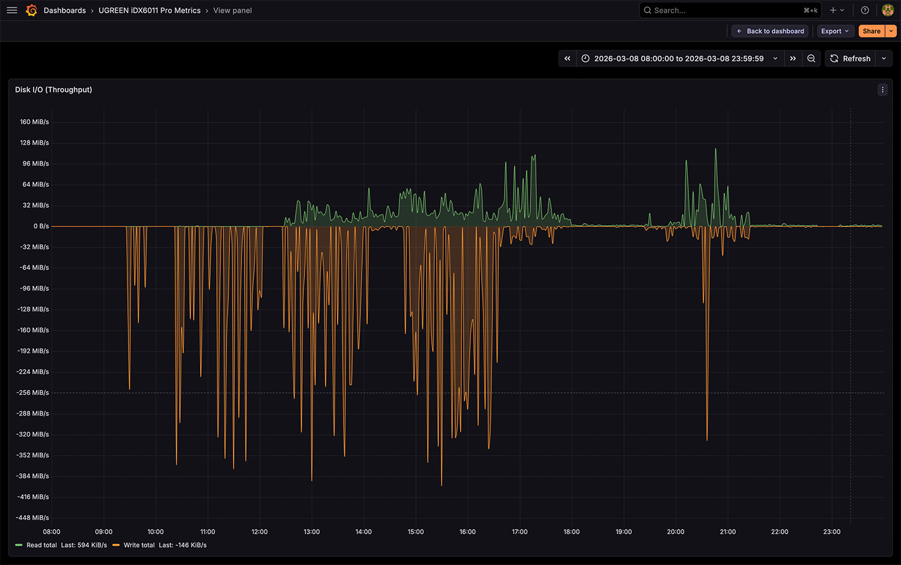901x565 pixels.
Task: Click the user profile avatar
Action: [x=887, y=10]
